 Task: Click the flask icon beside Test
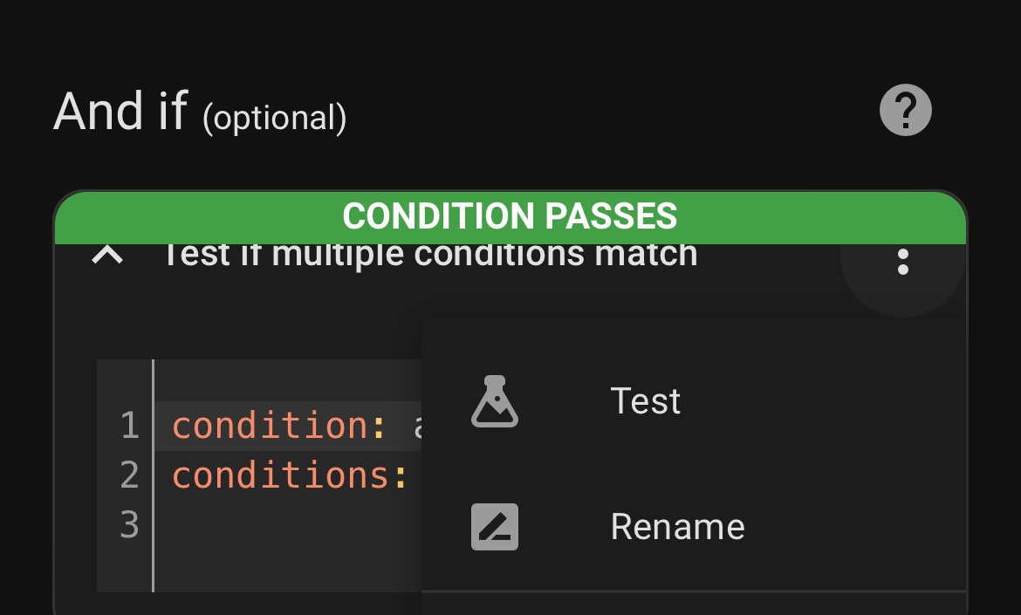point(495,401)
